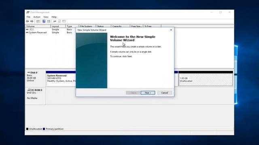Screen dimensions: 259x145
Task: Click the Forward arrow toolbar icon
Action: (x=32, y=21)
